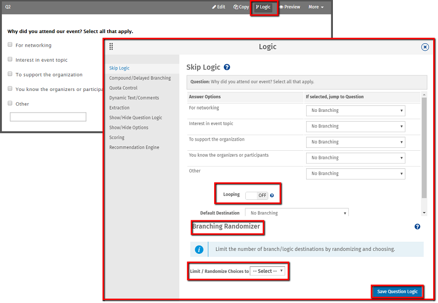Toggle the Looping OFF switch
This screenshot has width=438, height=303.
coord(256,196)
